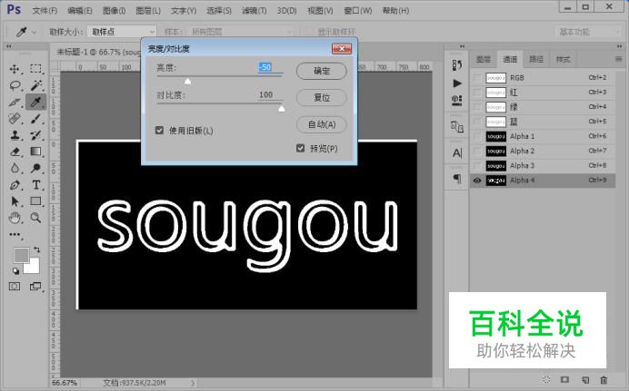
Task: Expand toolbox double-arrow toggle
Action: click(8, 47)
